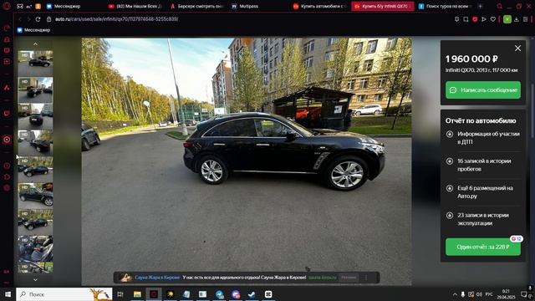
Task: Open '16 записей в истории пробегов' item
Action: tap(483, 165)
